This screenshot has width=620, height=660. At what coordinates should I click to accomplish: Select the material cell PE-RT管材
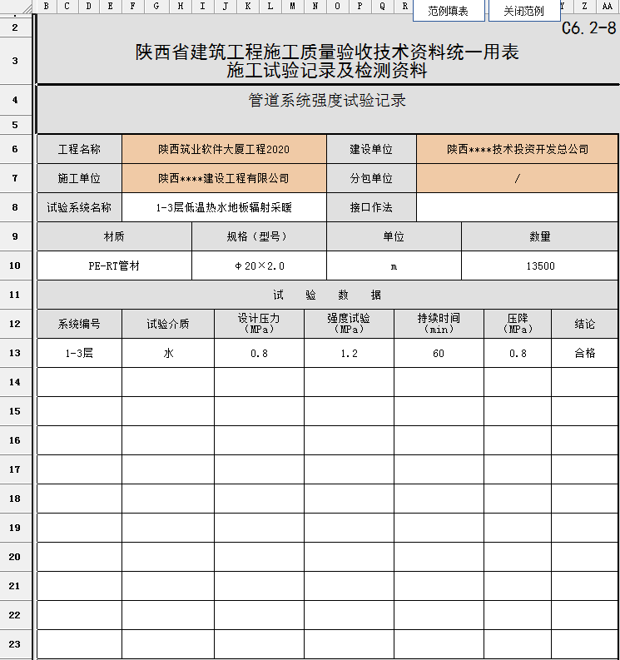(114, 266)
